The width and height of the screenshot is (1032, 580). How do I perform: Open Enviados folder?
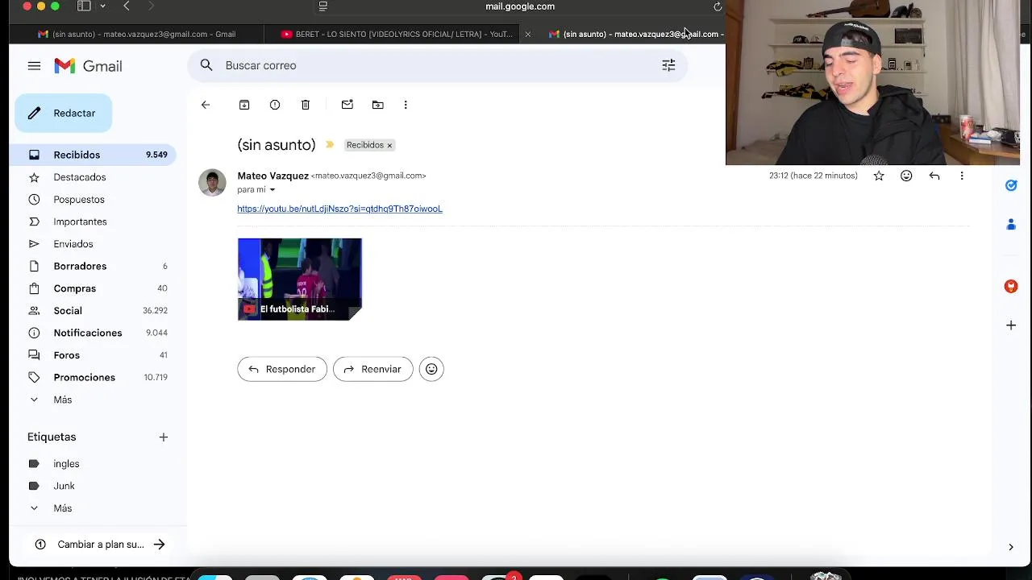point(94,244)
